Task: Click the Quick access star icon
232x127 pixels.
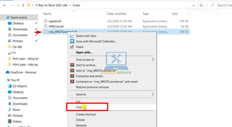Action: [8, 17]
